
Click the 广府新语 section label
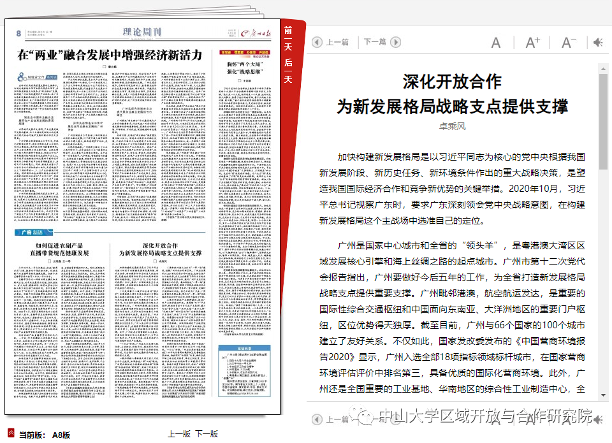(33, 232)
